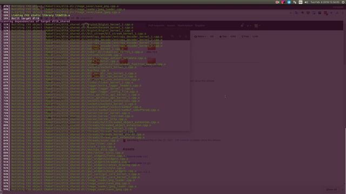346x194 pixels.
Task: Open the volume indicator in top panel
Action: click(x=307, y=2)
